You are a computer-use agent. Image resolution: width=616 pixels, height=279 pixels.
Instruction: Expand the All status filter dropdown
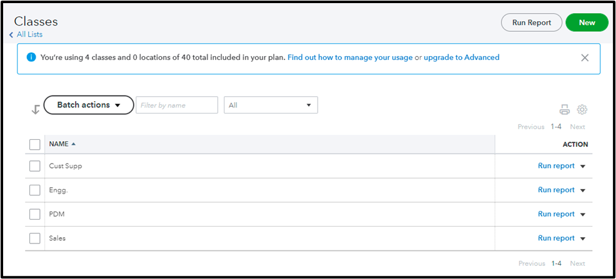[271, 105]
